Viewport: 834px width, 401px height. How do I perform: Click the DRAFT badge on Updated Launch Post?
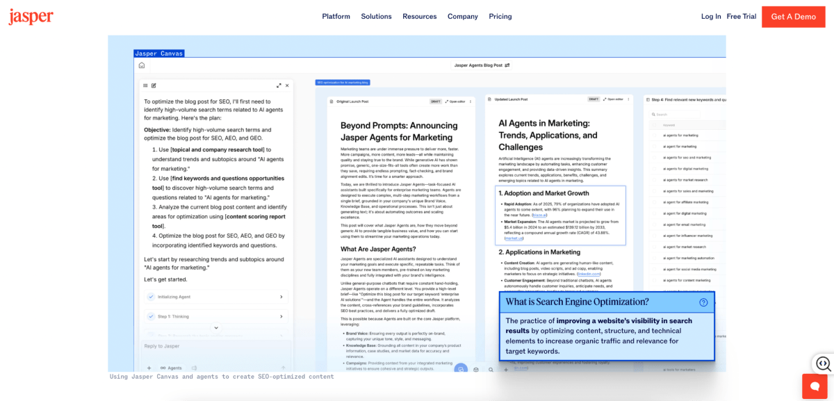pos(594,99)
